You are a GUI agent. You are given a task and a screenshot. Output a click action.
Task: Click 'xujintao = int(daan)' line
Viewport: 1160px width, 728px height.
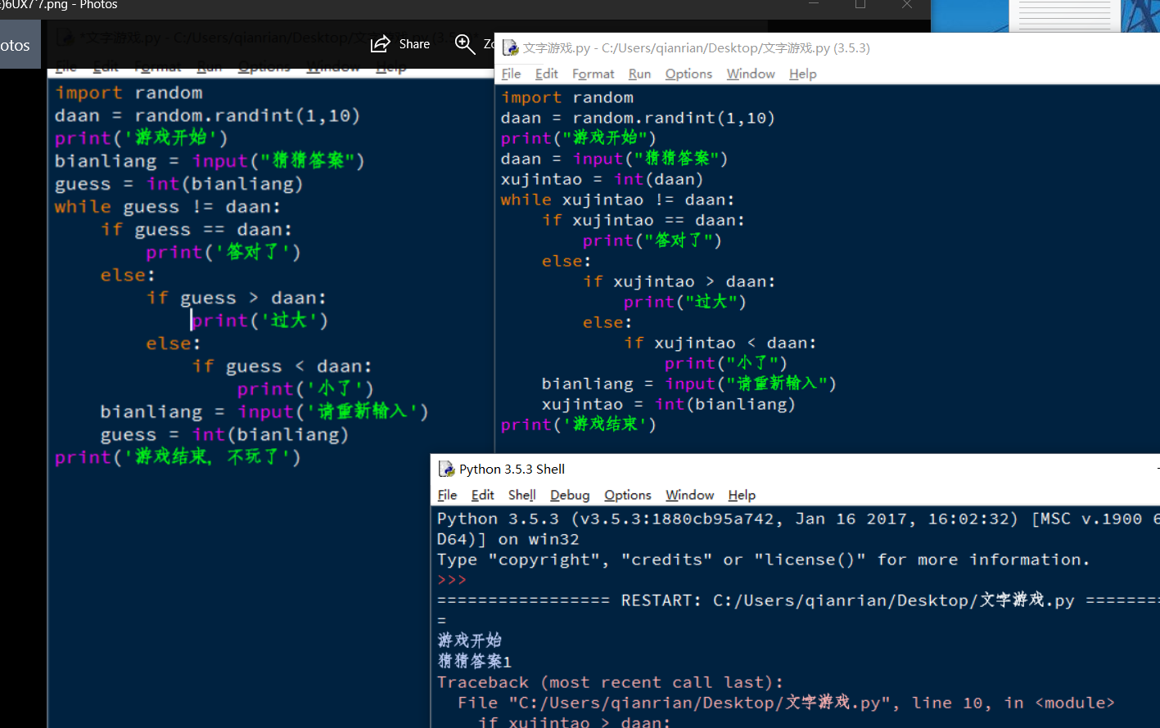click(602, 179)
